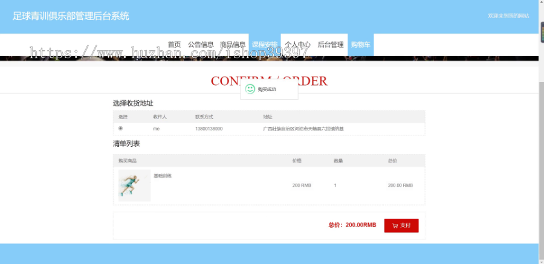
Task: Select the address radio button for me
Action: 120,128
